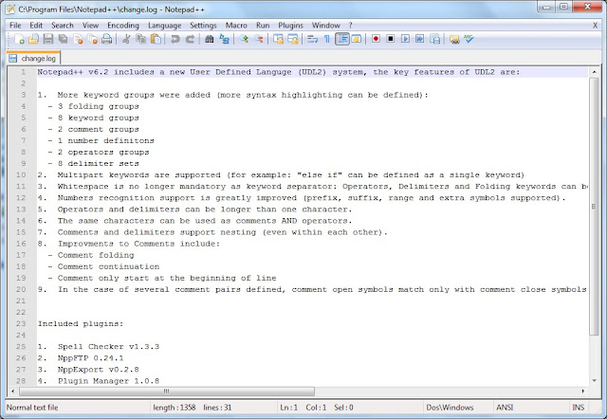Redo the action via toolbar arrow
The height and width of the screenshot is (419, 607).
pos(190,39)
